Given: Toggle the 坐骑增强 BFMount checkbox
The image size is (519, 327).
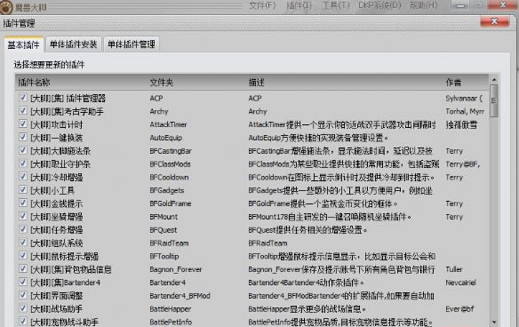Looking at the screenshot, I should 22,216.
